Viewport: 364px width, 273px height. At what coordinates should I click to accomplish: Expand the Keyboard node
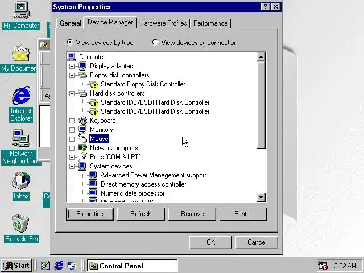coord(72,121)
